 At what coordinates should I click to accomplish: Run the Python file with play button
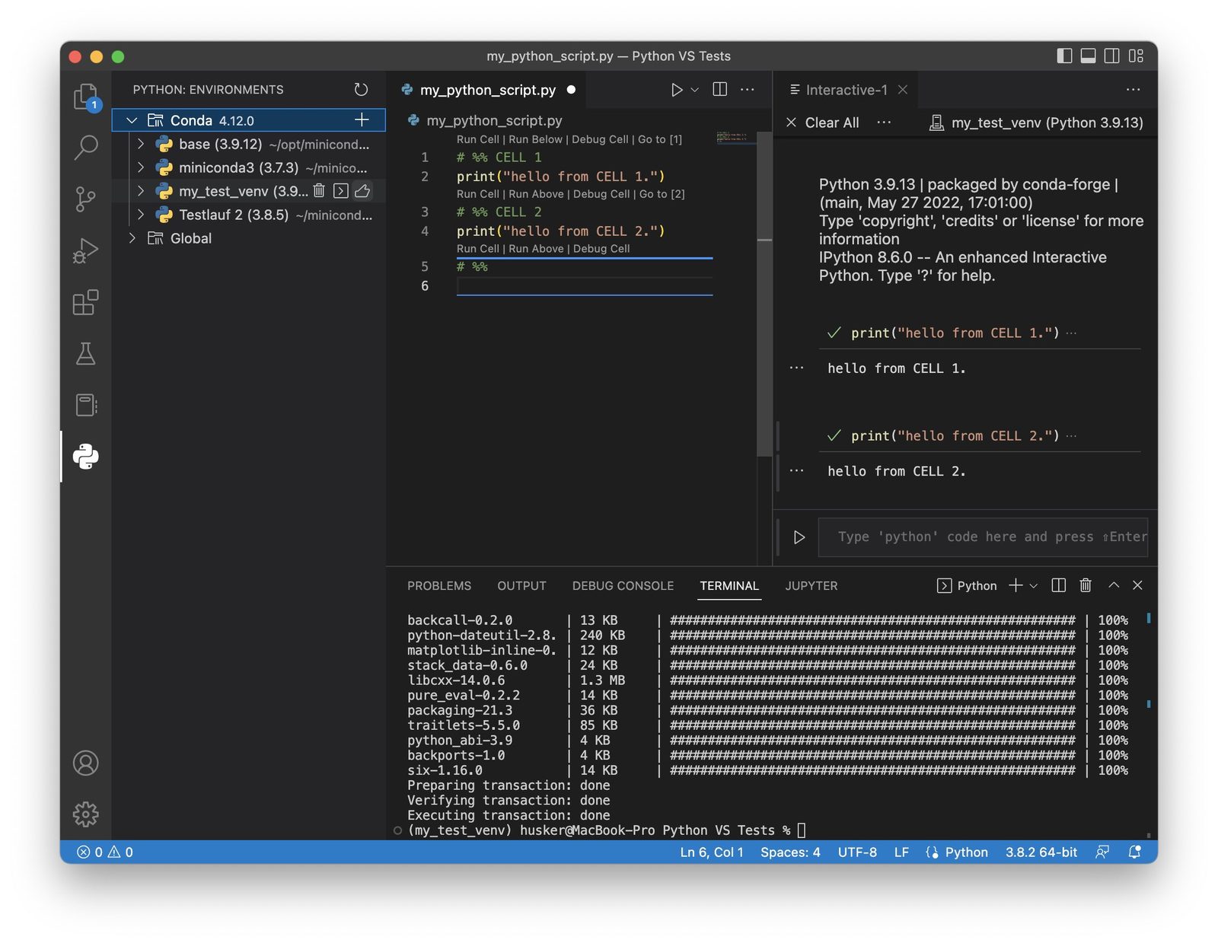pyautogui.click(x=676, y=90)
